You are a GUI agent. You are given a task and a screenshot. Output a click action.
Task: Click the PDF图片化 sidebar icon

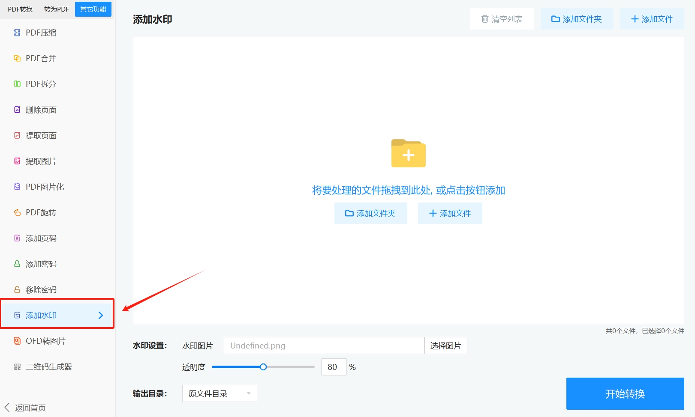[x=17, y=187]
